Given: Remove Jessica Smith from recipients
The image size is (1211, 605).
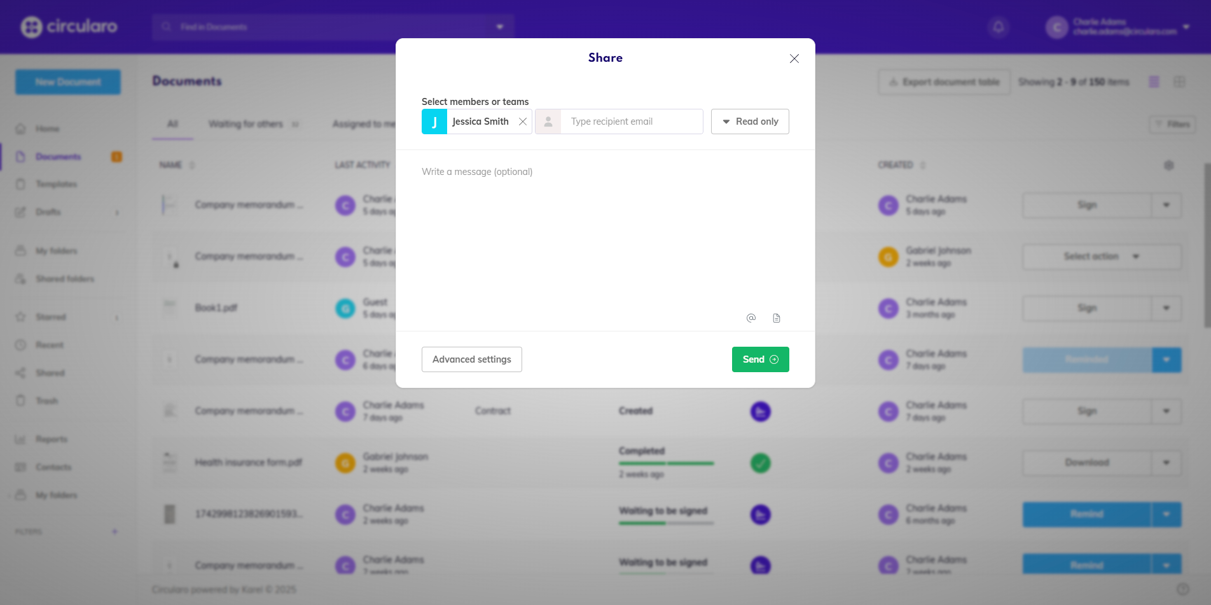Looking at the screenshot, I should [x=523, y=122].
